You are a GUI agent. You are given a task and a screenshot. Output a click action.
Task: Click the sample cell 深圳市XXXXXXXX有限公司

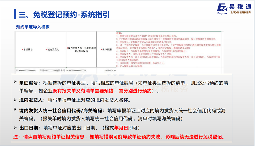point(52,71)
